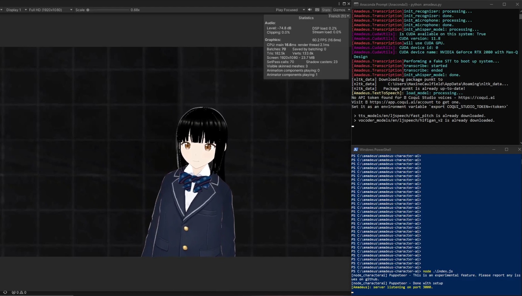The image size is (522, 296).
Task: Click the server listening on port 3000 line
Action: pyautogui.click(x=392, y=287)
